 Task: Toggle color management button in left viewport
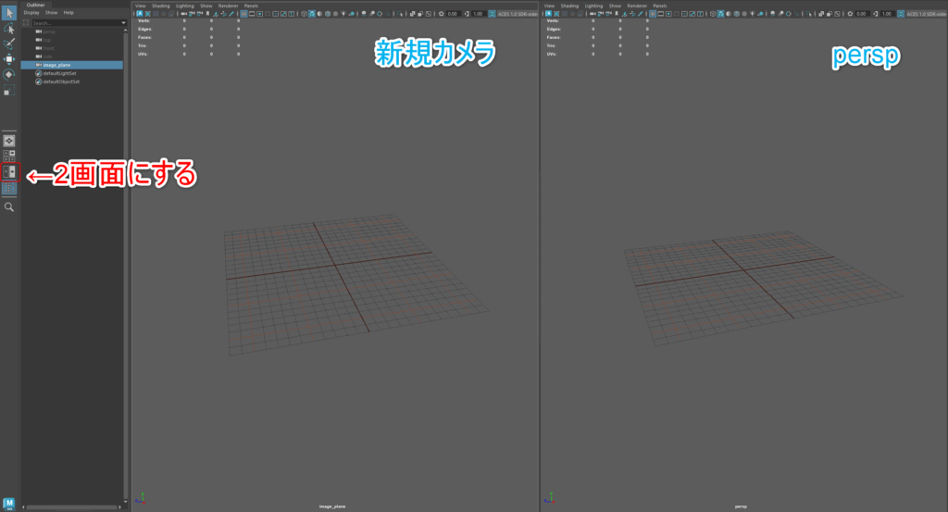(x=493, y=13)
